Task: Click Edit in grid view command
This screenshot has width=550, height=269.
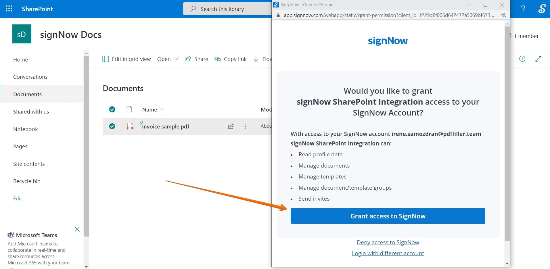Action: (127, 59)
